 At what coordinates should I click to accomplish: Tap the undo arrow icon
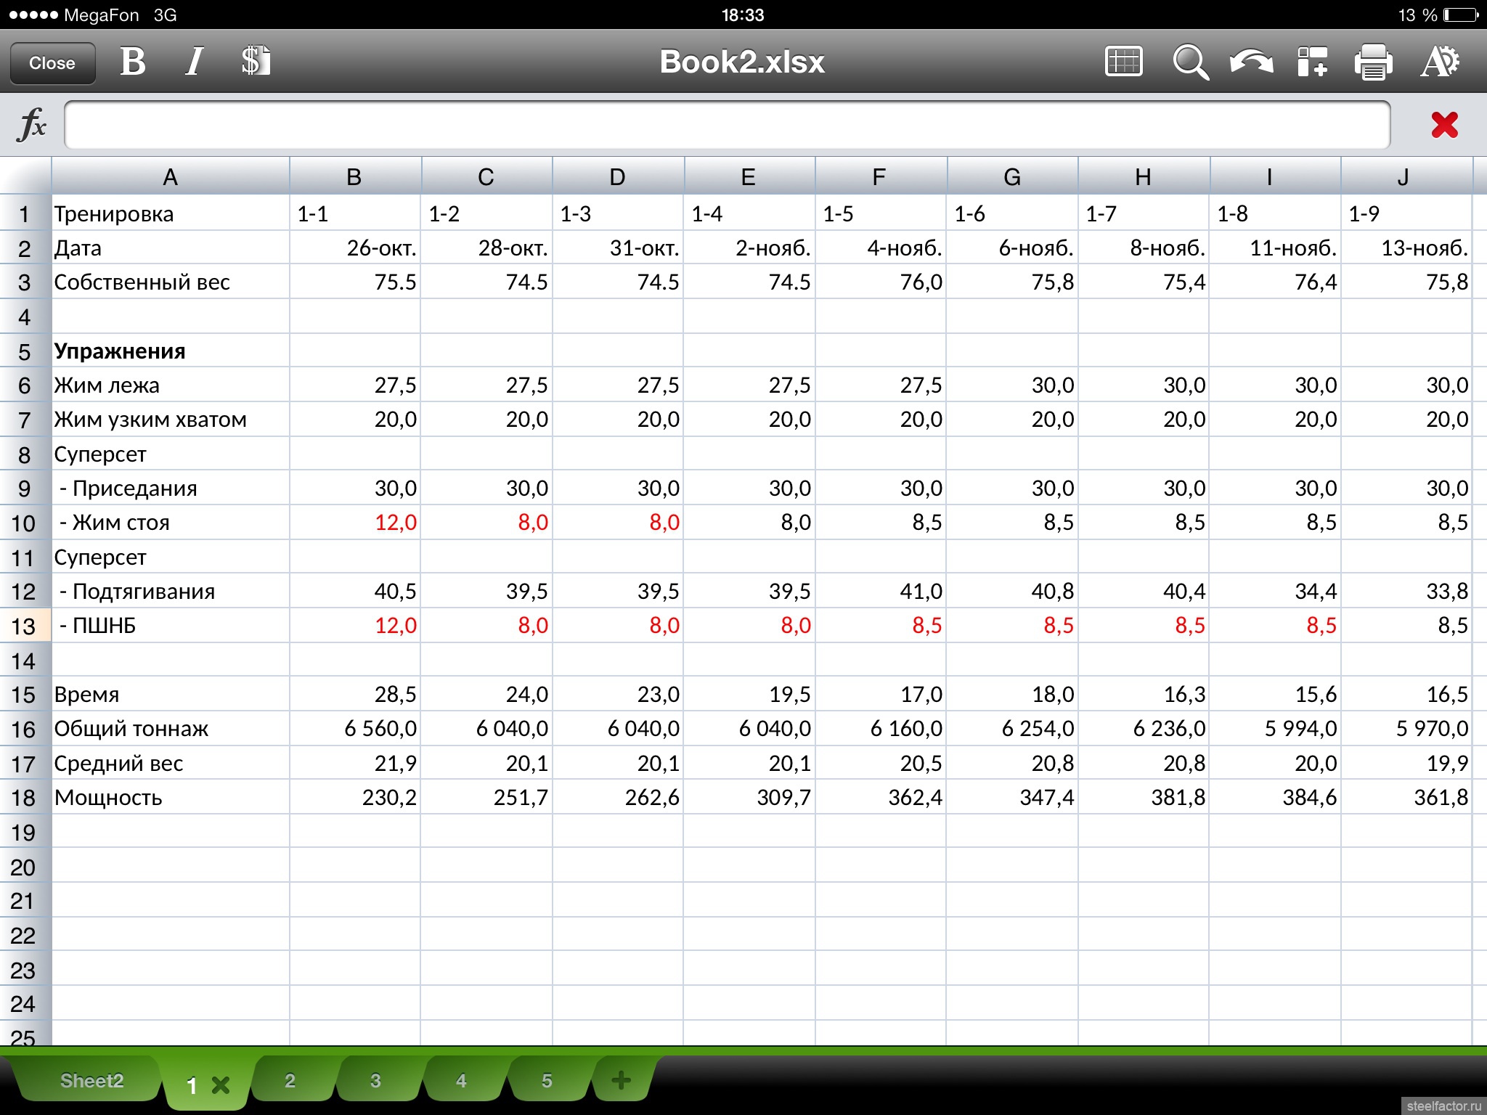1251,62
